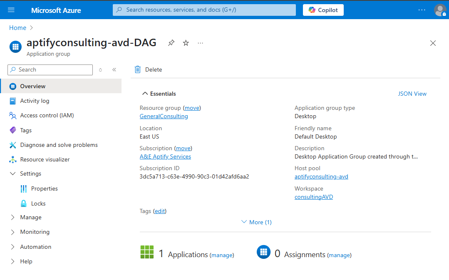Image resolution: width=449 pixels, height=280 pixels.
Task: Click the East US location value
Action: tap(149, 136)
